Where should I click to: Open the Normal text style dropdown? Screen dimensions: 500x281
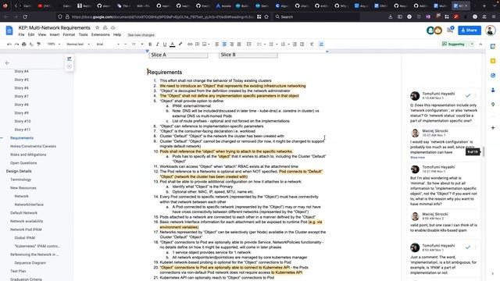click(x=78, y=44)
